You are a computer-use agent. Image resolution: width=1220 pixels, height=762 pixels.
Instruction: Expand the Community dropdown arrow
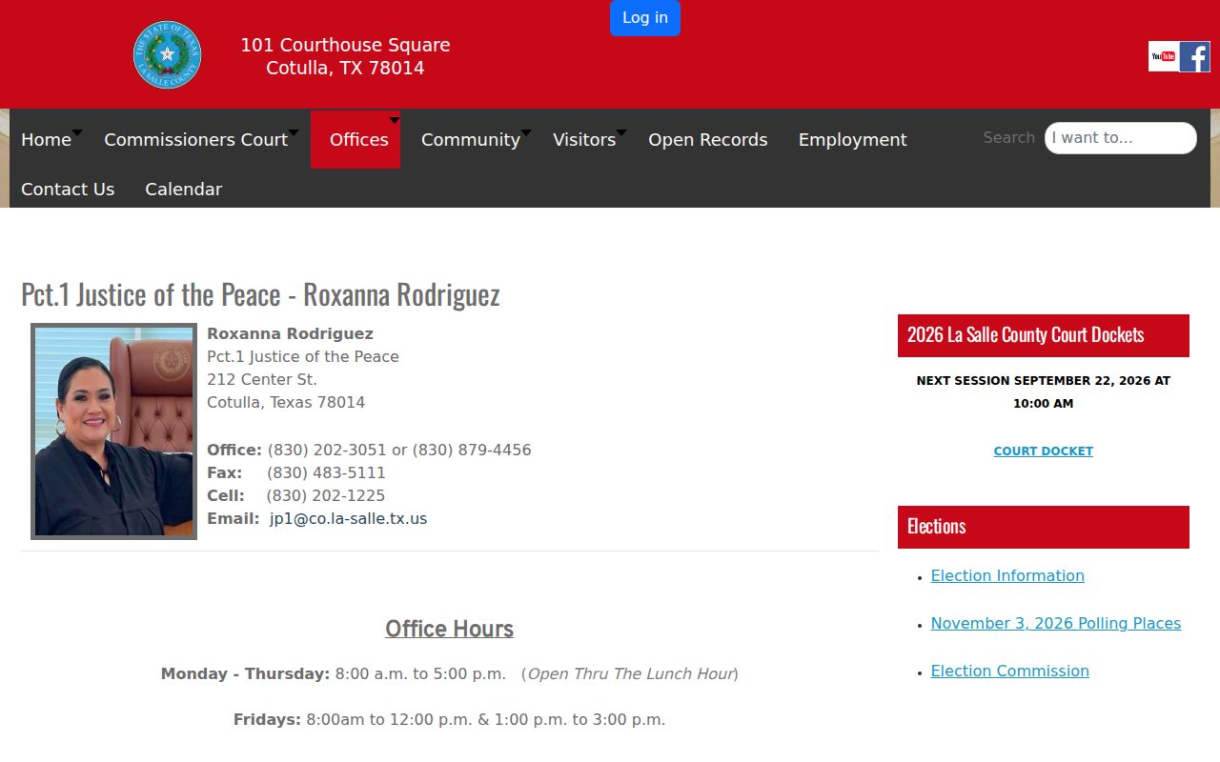click(x=526, y=132)
